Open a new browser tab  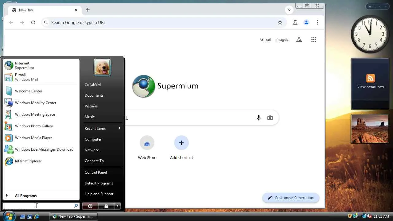pos(88,10)
